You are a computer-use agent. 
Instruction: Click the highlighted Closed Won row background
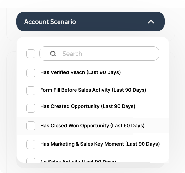click(93, 126)
